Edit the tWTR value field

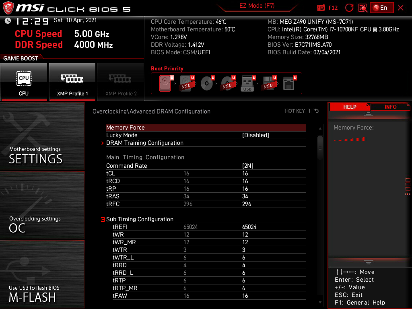click(x=243, y=249)
